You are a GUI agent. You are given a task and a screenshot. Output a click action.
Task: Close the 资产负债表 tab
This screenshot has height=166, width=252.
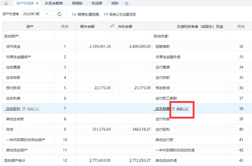tap(37, 3)
